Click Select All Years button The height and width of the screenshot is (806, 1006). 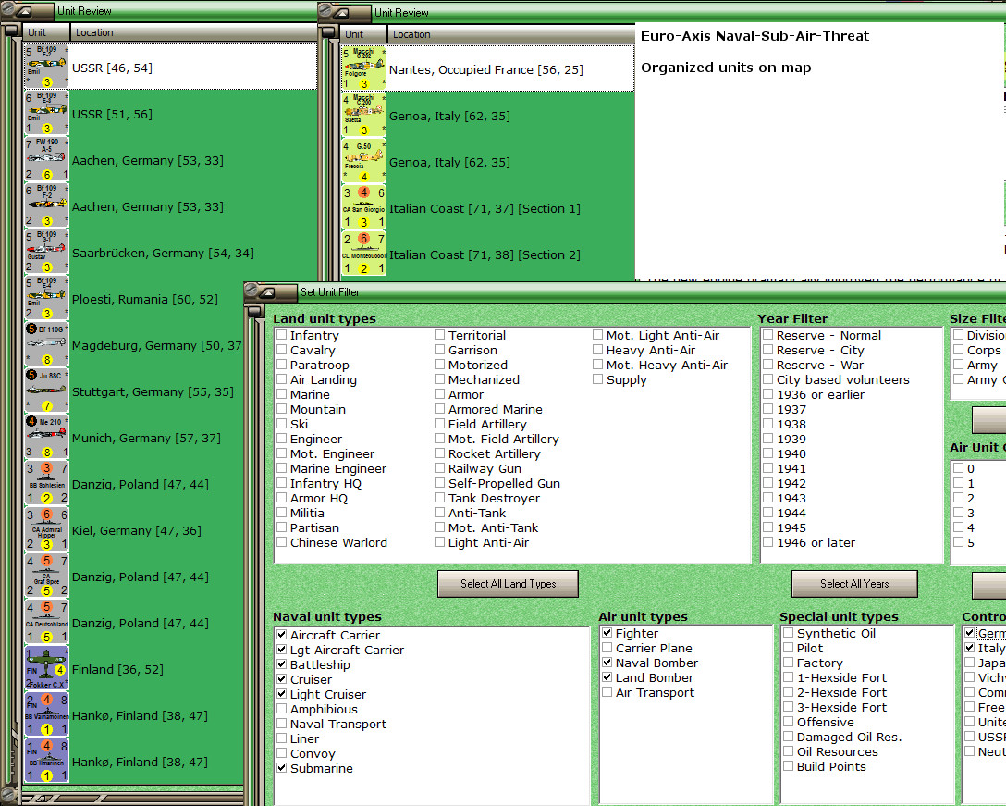[x=854, y=584]
